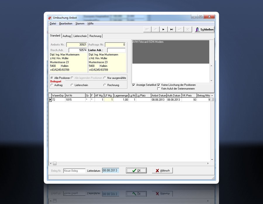Enable Kein Aufruf der Seriennummern checkbox
The width and height of the screenshot is (263, 204).
click(159, 89)
